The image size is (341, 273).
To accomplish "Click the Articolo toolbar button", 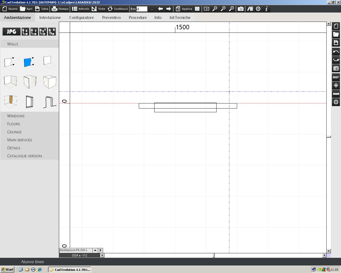I will pyautogui.click(x=81, y=9).
